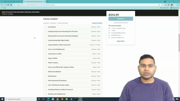Open Other bookmarks folder
Viewport: 180px width, 101px height.
163,8
